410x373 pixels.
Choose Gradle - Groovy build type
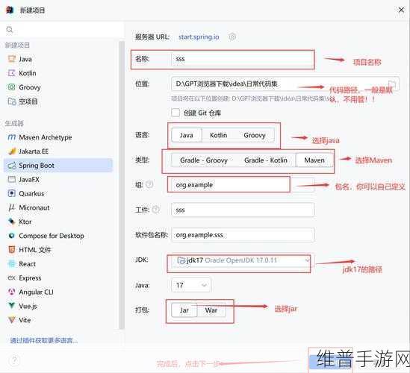point(204,160)
